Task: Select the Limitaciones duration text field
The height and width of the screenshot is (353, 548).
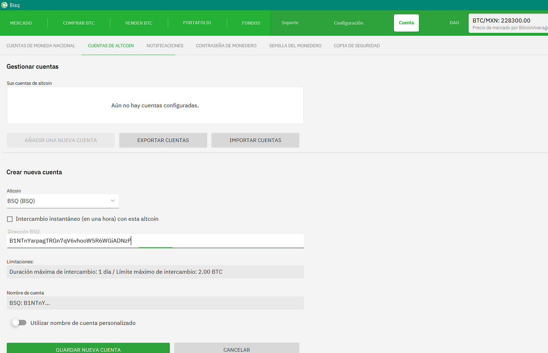Action: 155,272
